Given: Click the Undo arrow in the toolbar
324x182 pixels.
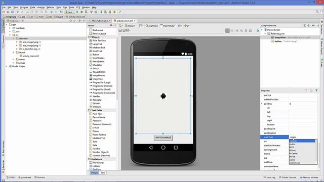Looking at the screenshot, I should coord(18,12).
